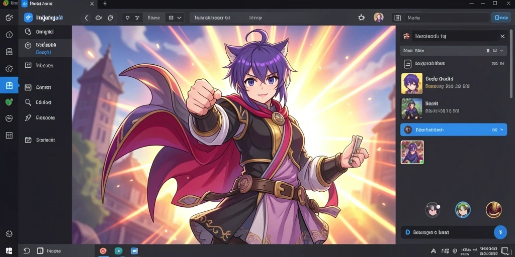Click the green-haired avatar circle in right panel

(x=463, y=210)
